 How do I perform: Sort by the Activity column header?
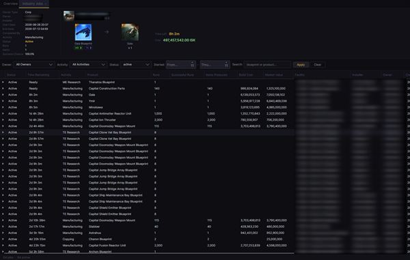point(66,75)
